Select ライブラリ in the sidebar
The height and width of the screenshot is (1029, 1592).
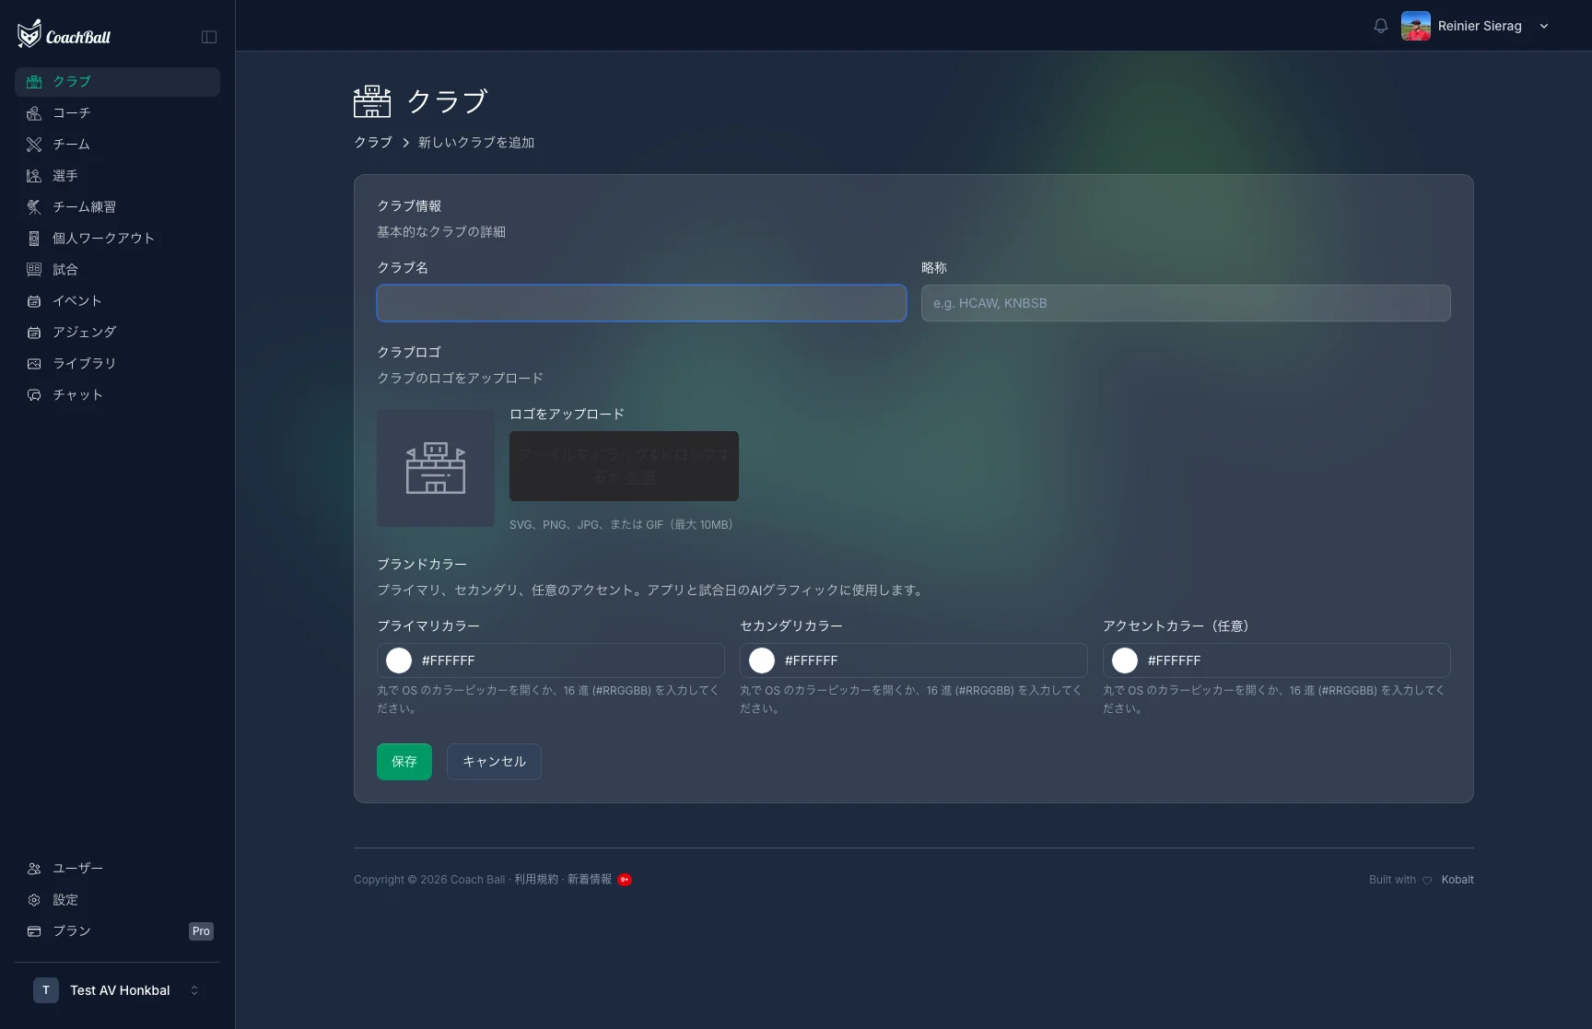click(x=117, y=363)
